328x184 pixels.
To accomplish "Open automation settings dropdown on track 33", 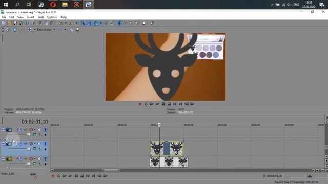I will point(35,144).
